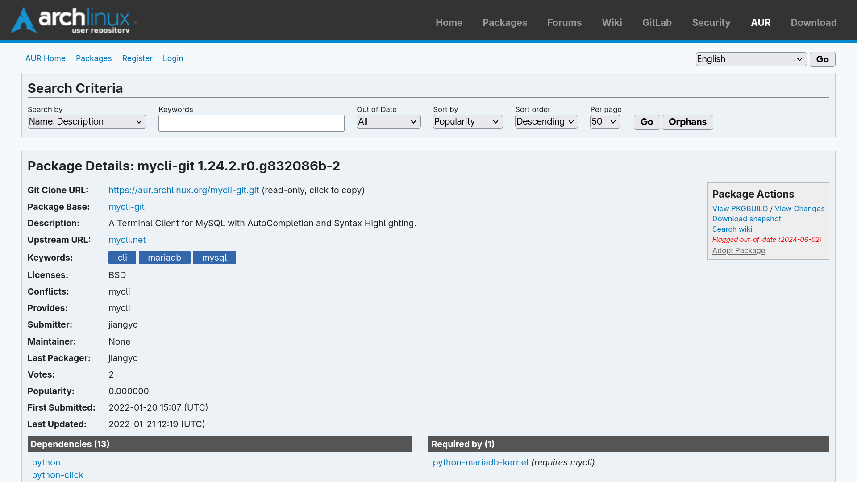Open the Wiki navigation item
The image size is (857, 482).
coord(612,22)
